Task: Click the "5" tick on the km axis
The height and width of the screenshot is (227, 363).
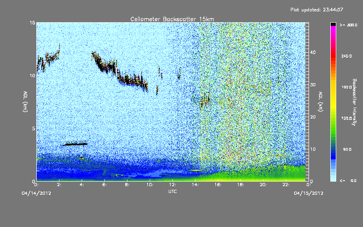Action: tap(34, 128)
